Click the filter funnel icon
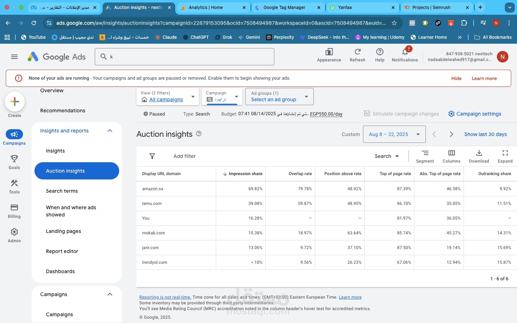This screenshot has width=517, height=323. 152,156
